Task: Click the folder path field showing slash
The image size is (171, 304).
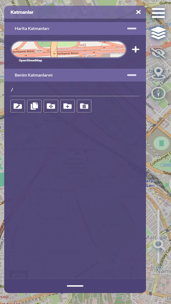Action: pos(75,90)
